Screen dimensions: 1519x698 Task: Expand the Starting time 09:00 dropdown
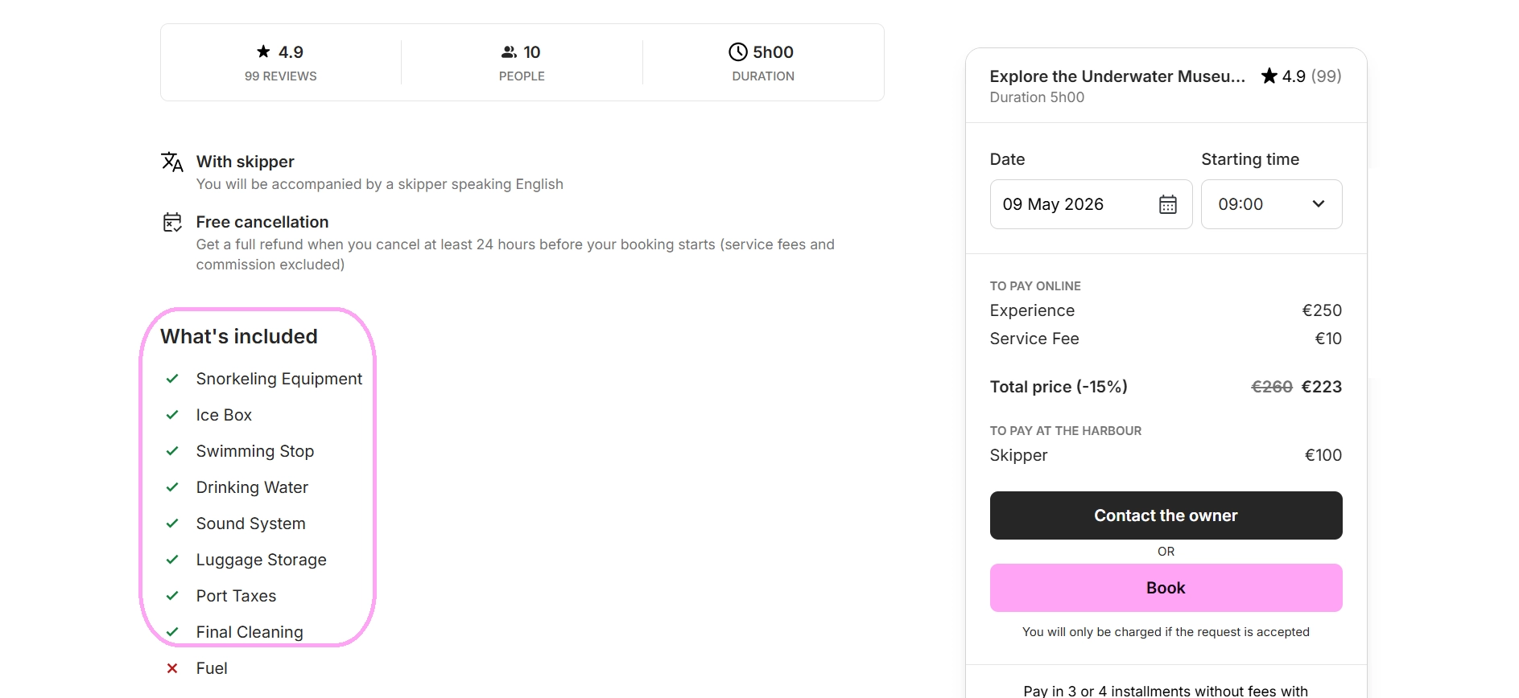[1270, 204]
